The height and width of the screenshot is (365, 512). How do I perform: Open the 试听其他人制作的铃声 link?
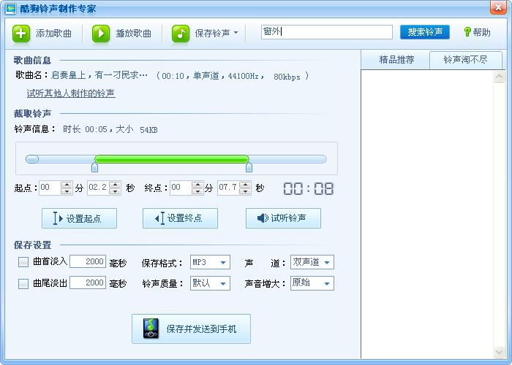[71, 93]
